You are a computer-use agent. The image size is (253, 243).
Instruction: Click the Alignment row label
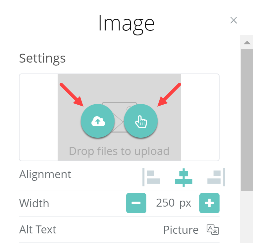pos(45,174)
